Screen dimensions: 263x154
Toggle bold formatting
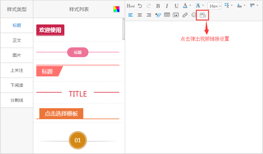click(158, 6)
